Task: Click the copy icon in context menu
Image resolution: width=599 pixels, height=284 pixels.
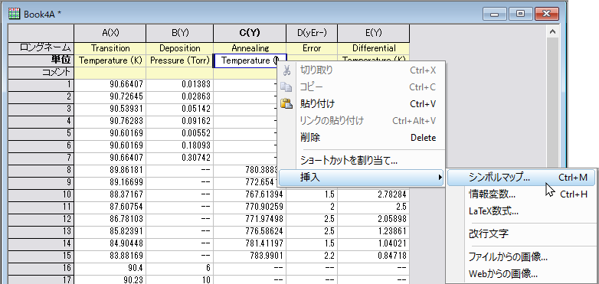Action: 286,87
